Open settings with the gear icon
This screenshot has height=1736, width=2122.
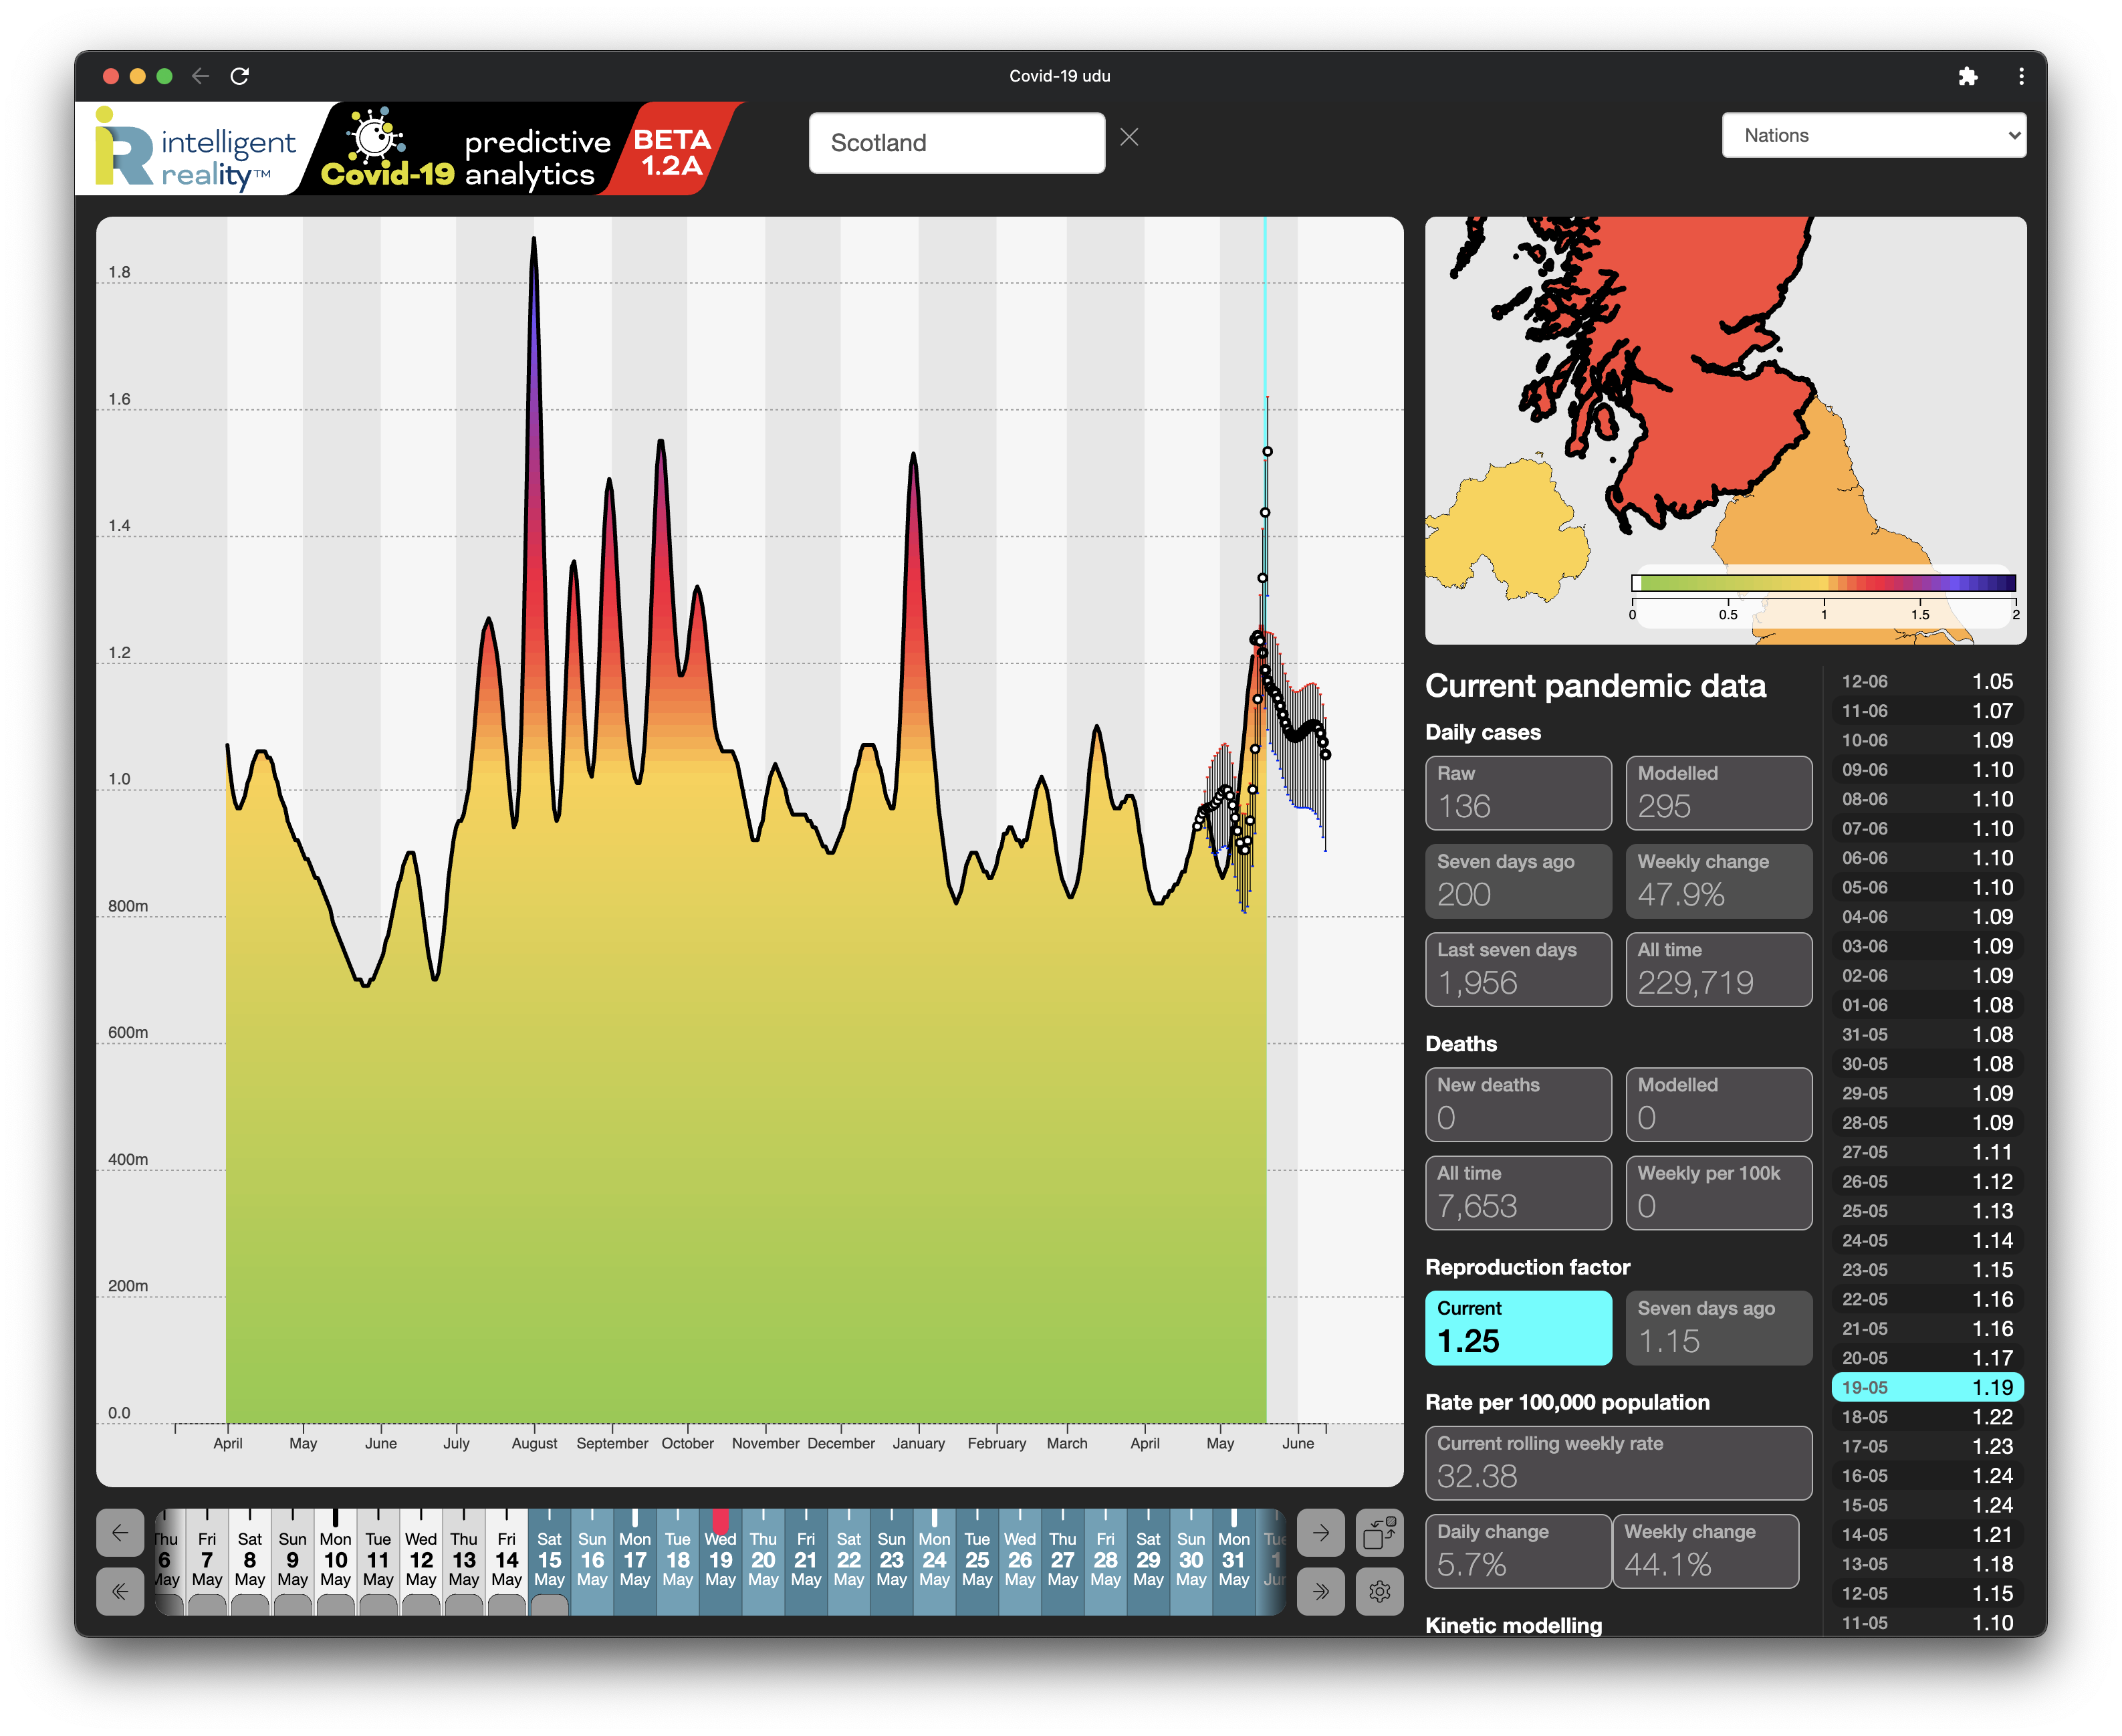[1379, 1591]
